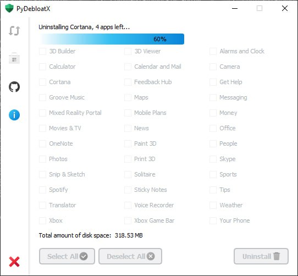This screenshot has height=276, width=298.
Task: Tick the Alarms and Clock checkbox
Action: pos(213,51)
